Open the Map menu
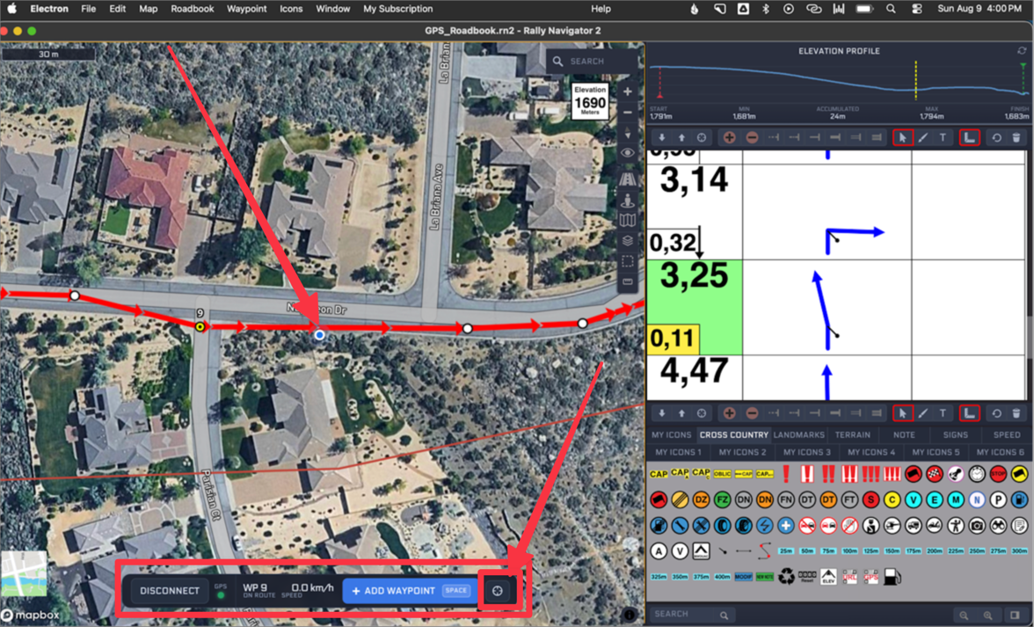Viewport: 1034px width, 627px height. tap(148, 9)
